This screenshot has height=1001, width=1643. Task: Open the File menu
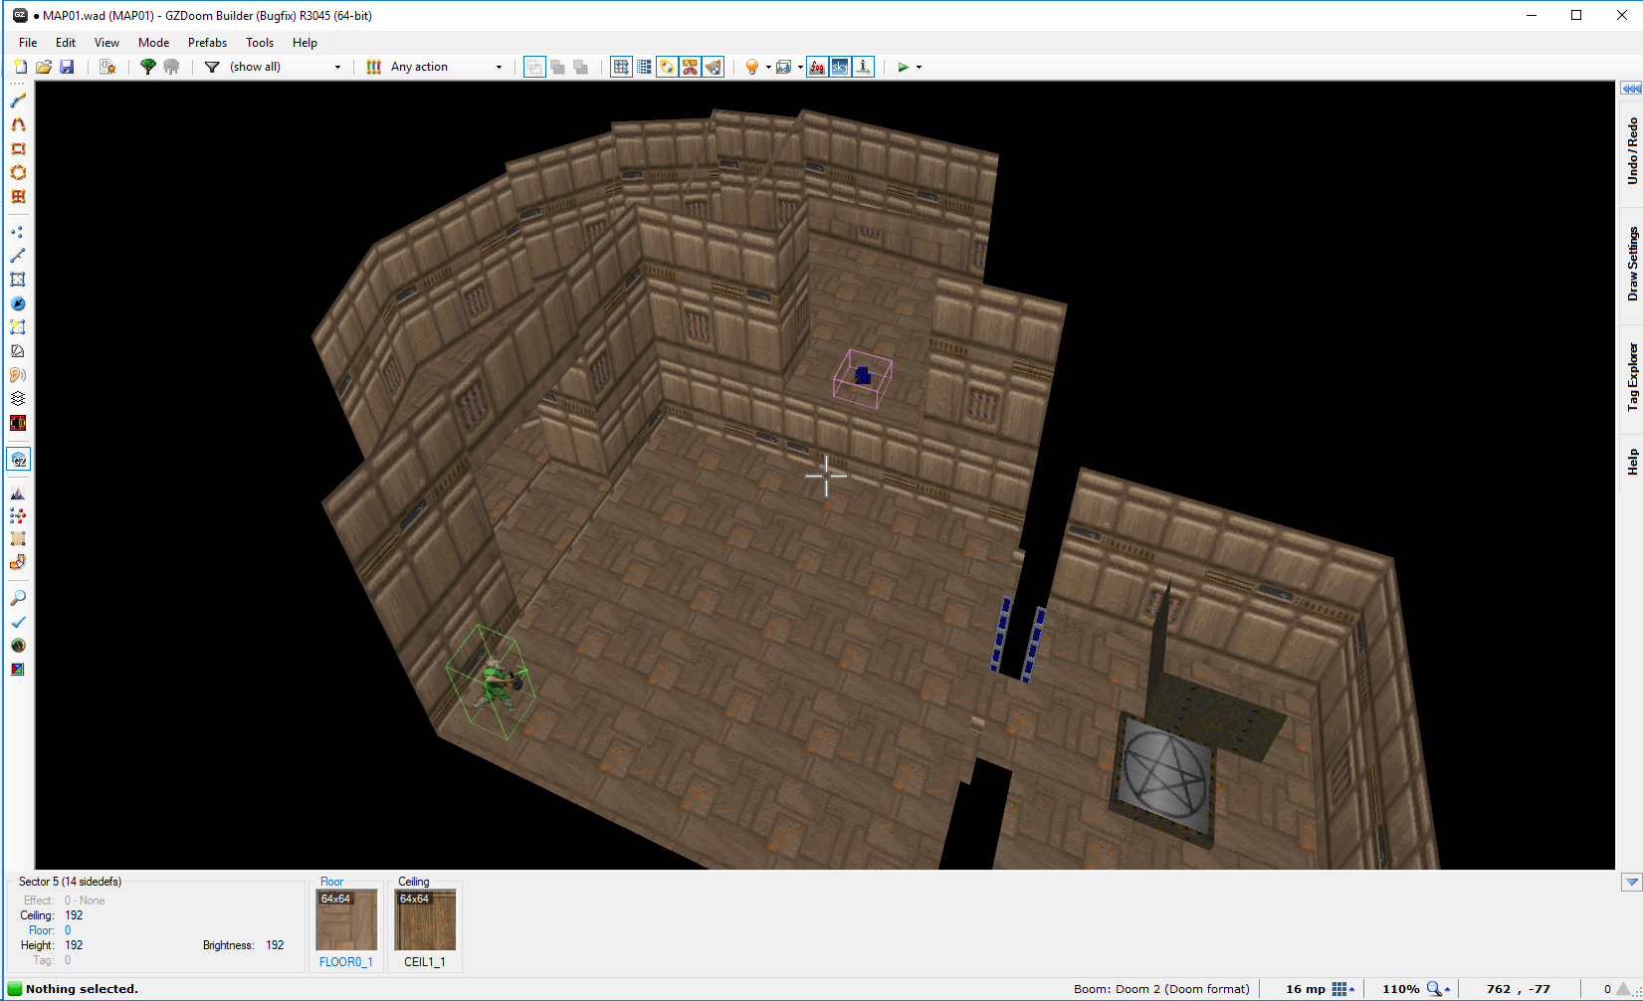pyautogui.click(x=28, y=43)
